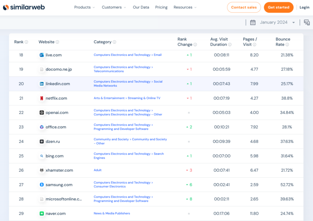
Task: Open the Our Data page
Action: point(141,7)
